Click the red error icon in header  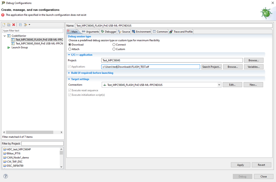tap(3, 15)
